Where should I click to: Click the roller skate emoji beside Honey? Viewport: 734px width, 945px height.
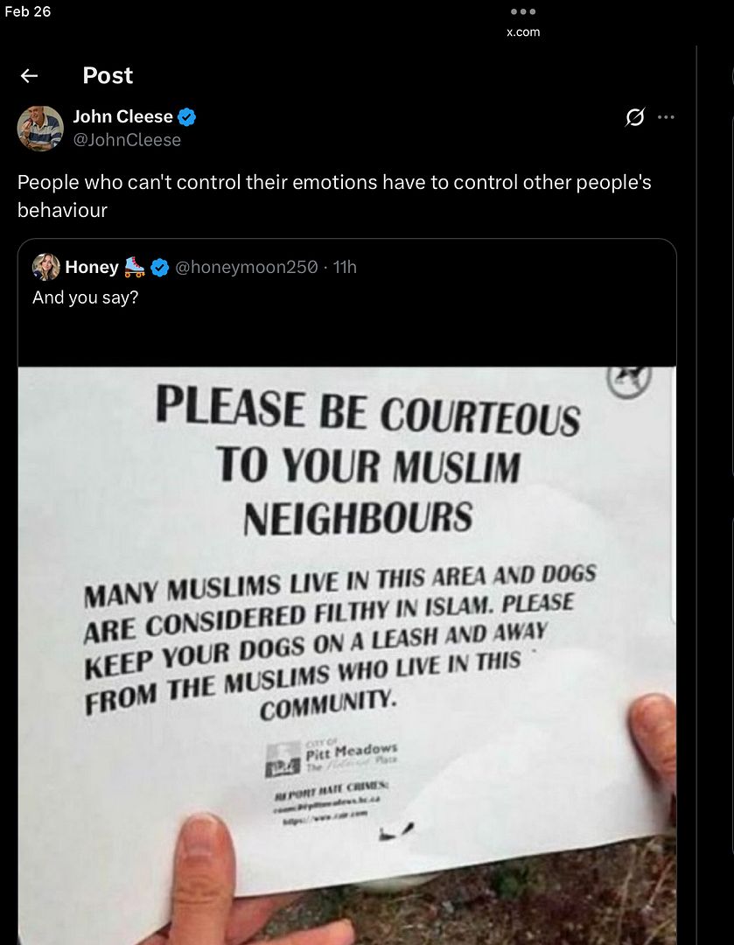tap(135, 267)
